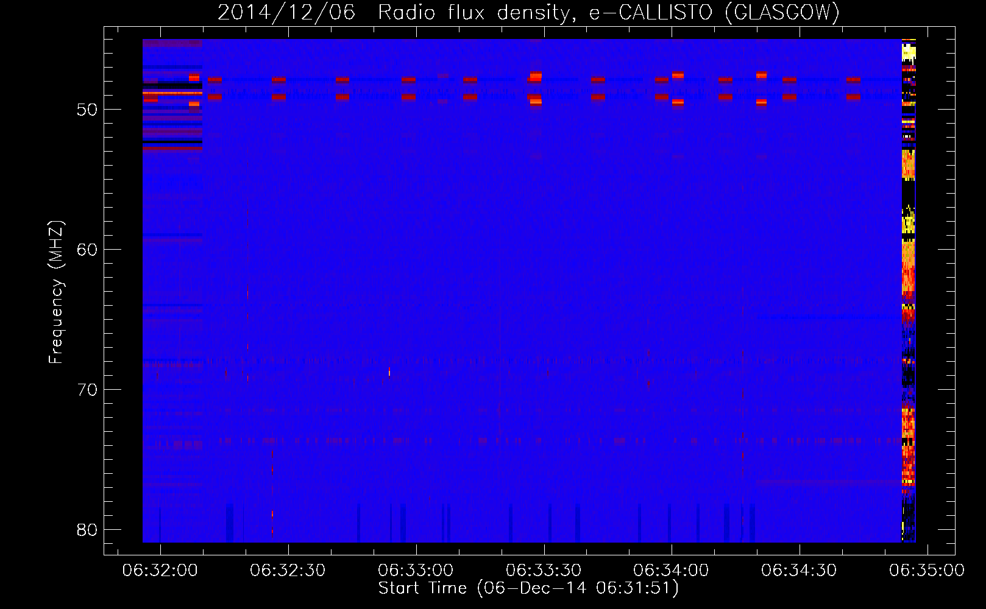This screenshot has width=986, height=609.
Task: Click the 06:35:00 time label
Action: pyautogui.click(x=927, y=571)
